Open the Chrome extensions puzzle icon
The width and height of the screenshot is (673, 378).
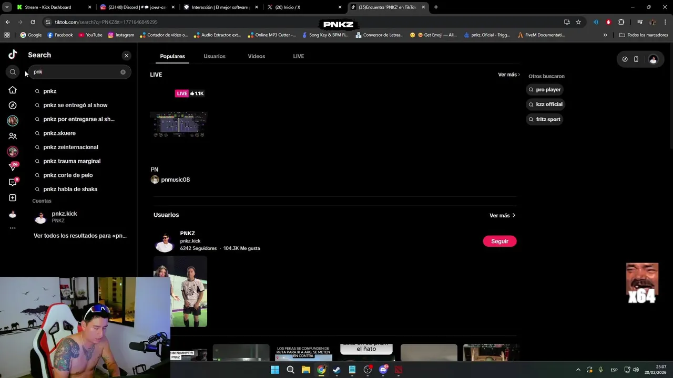click(x=621, y=22)
